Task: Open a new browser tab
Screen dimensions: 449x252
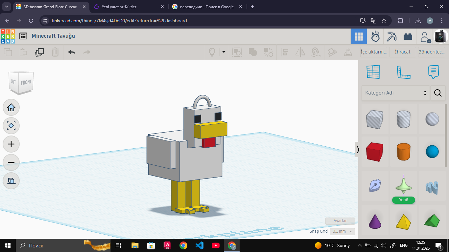Action: coord(252,7)
